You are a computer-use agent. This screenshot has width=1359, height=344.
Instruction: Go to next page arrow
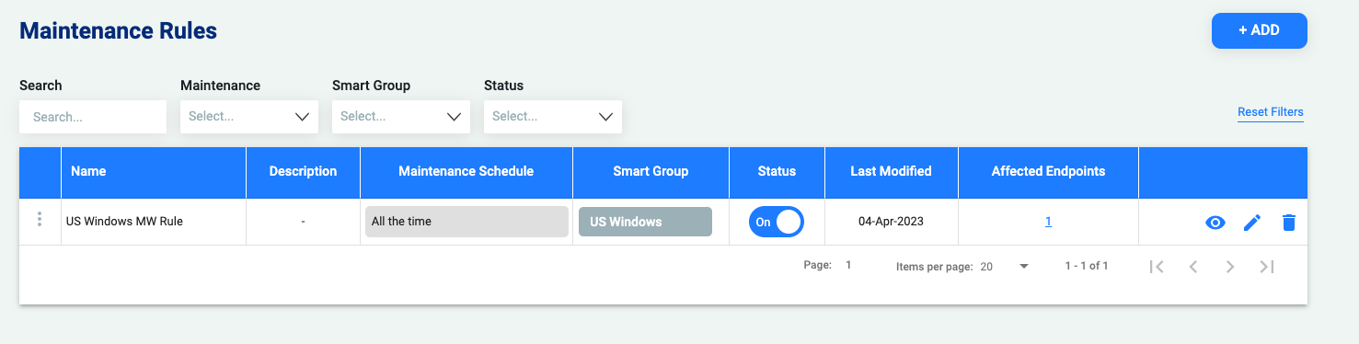(1229, 267)
